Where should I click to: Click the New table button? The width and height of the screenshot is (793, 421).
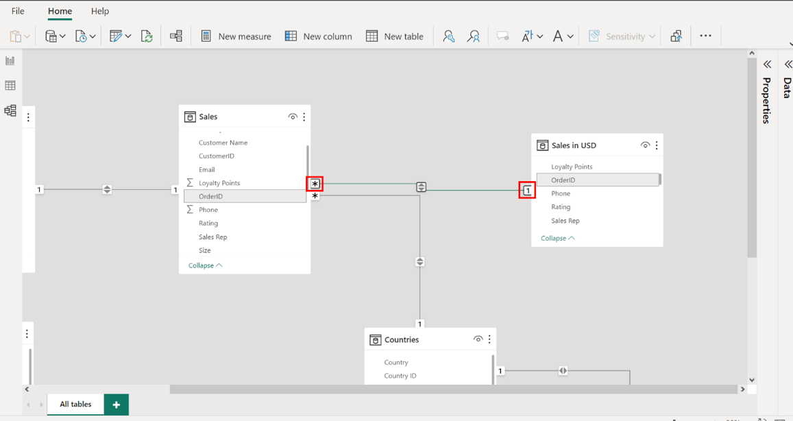tap(395, 36)
